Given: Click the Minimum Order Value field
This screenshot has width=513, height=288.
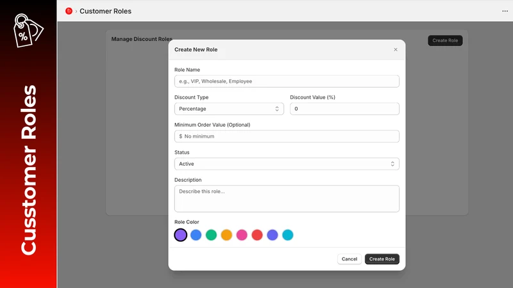Looking at the screenshot, I should click(287, 136).
